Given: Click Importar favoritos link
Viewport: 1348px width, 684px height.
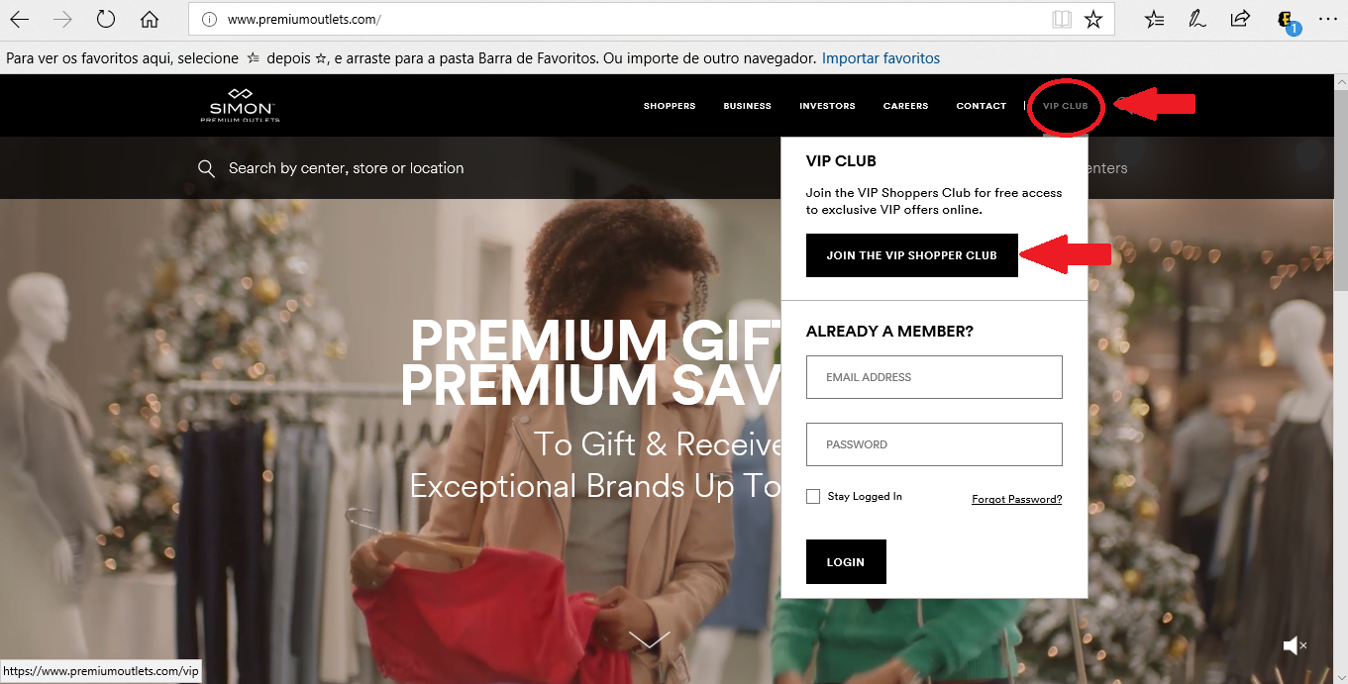Looking at the screenshot, I should click(881, 58).
